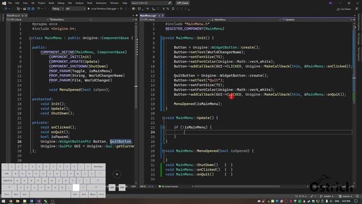
Task: Open Visual Studio from the Windows taskbar
Action: pyautogui.click(x=38, y=201)
